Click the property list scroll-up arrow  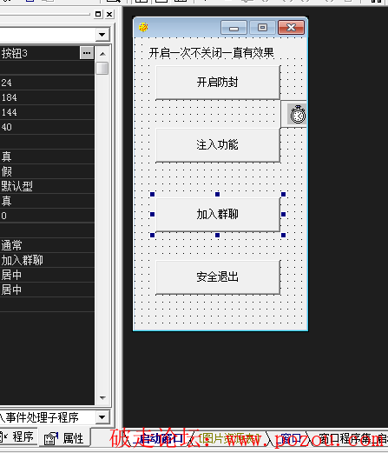click(102, 54)
